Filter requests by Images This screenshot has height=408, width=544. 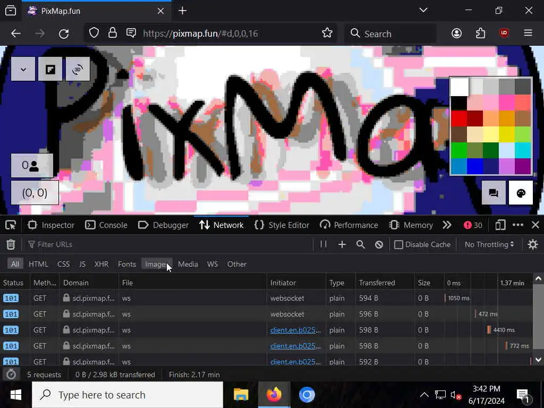[x=157, y=264]
